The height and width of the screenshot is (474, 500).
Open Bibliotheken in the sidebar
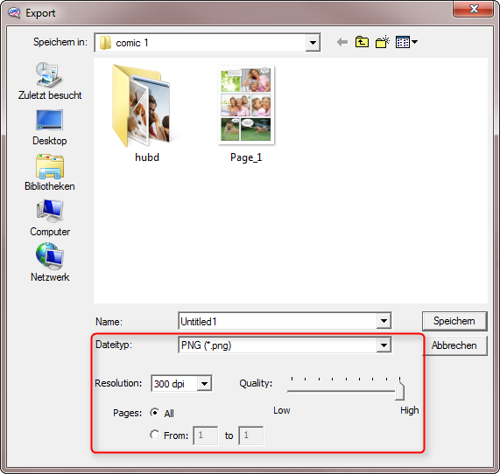tap(50, 172)
